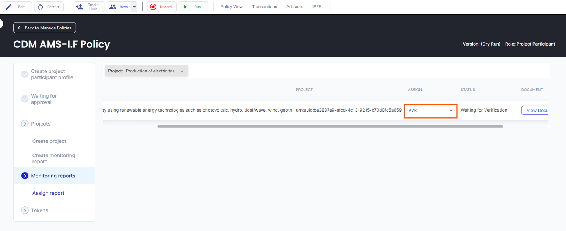Click the Restart circular arrow icon
This screenshot has height=231, width=566.
[x=41, y=7]
